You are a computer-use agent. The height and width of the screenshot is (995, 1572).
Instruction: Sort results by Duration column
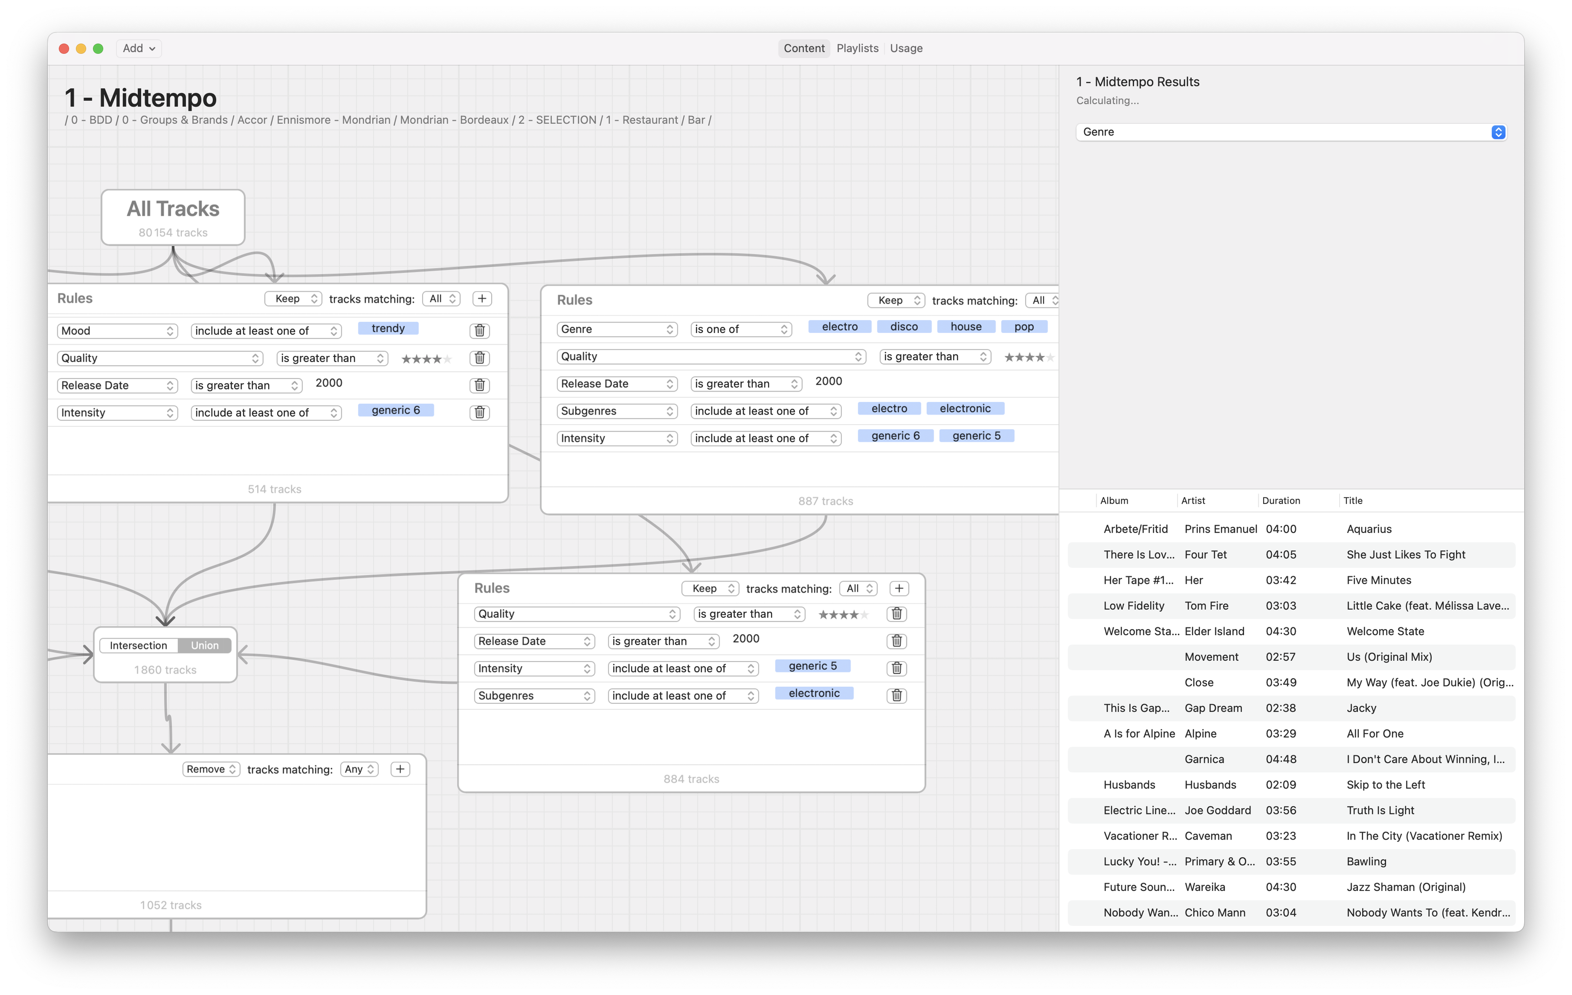click(1281, 501)
